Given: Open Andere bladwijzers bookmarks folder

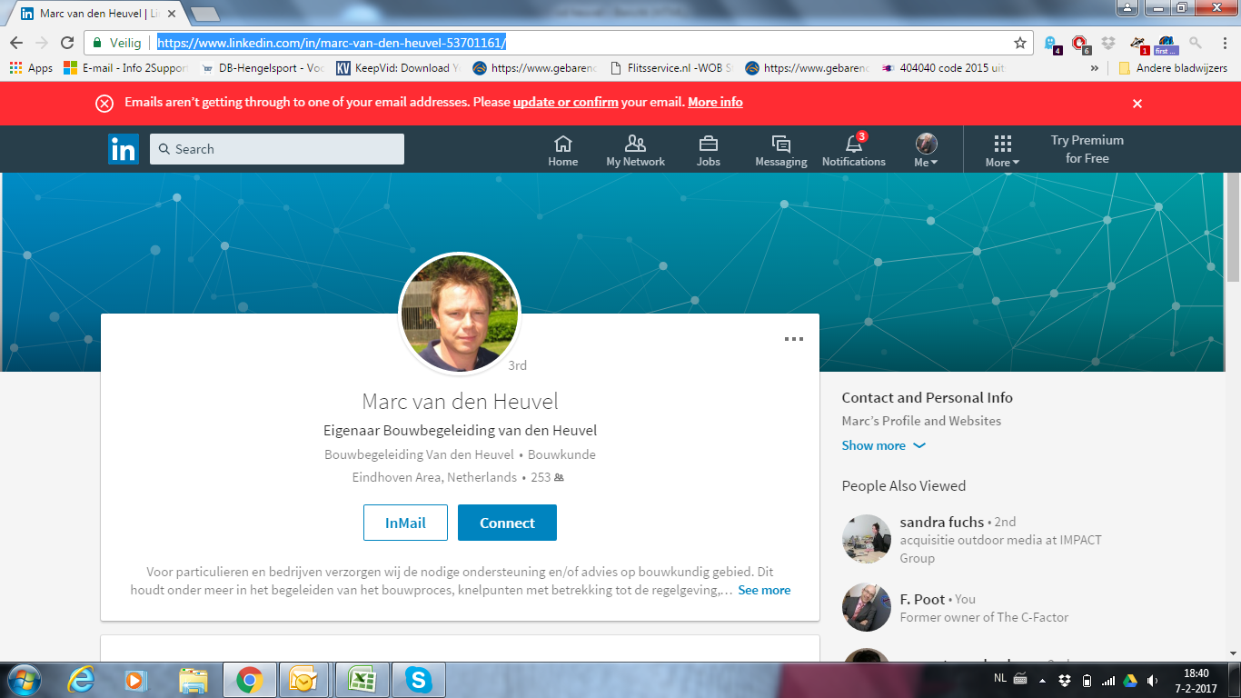Looking at the screenshot, I should (x=1173, y=68).
